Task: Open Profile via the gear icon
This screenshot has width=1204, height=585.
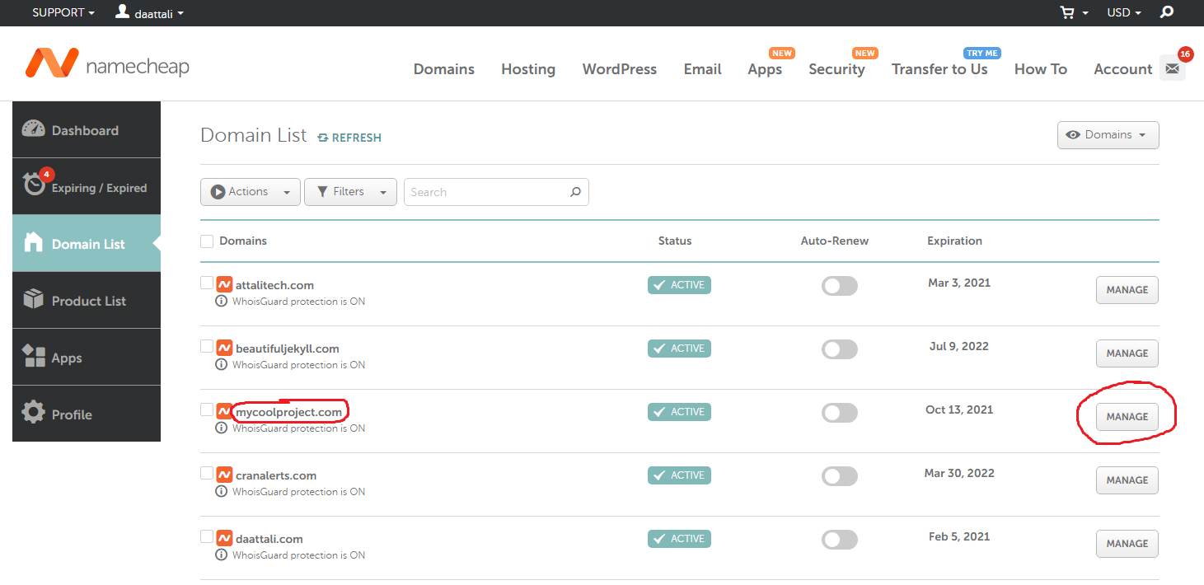Action: [x=35, y=414]
